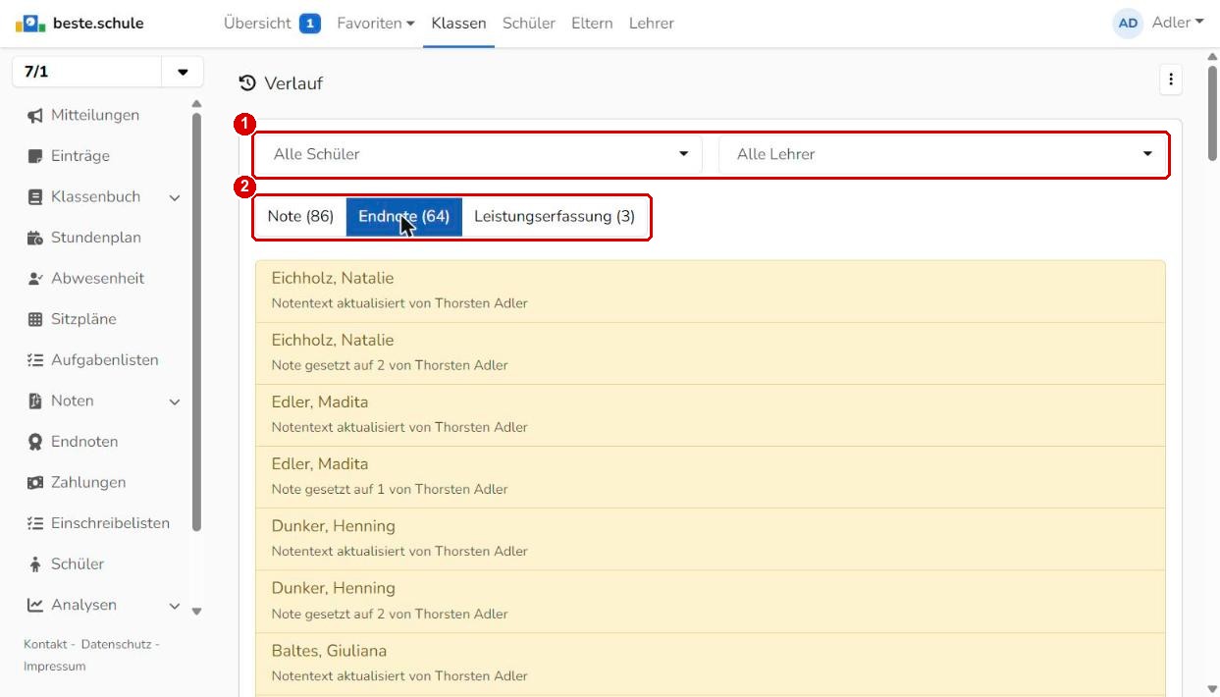Open the three-dot options menu

pyautogui.click(x=1169, y=80)
